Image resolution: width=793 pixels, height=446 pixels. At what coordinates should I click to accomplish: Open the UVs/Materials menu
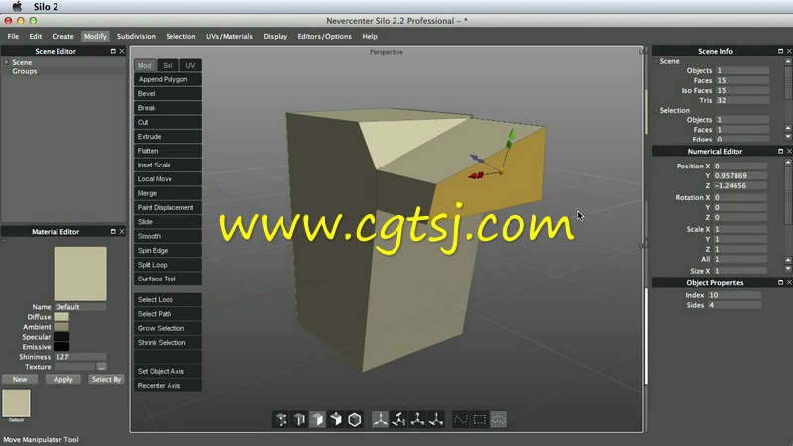coord(229,36)
